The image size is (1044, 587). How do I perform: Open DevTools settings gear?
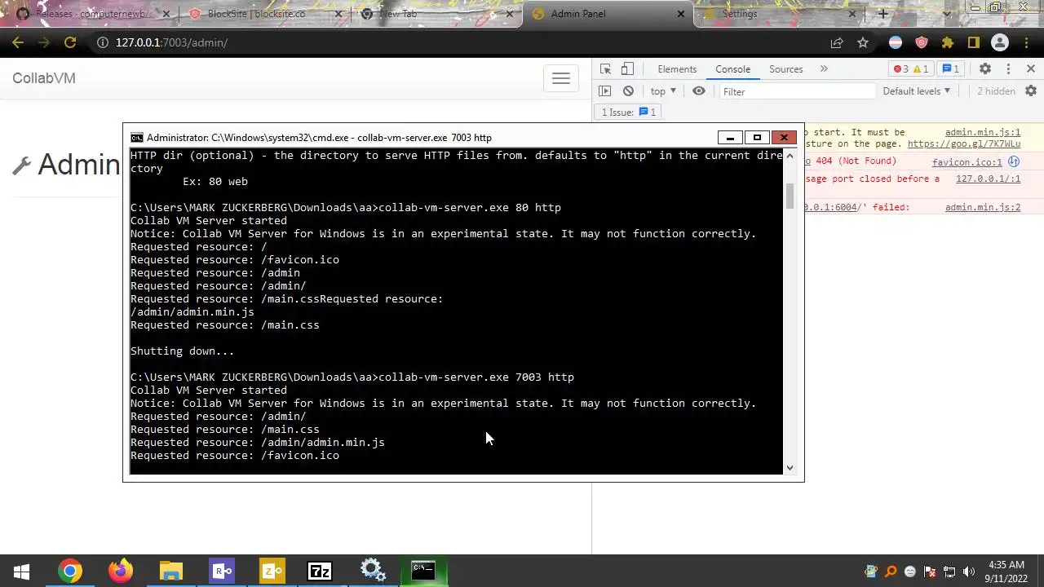[984, 69]
